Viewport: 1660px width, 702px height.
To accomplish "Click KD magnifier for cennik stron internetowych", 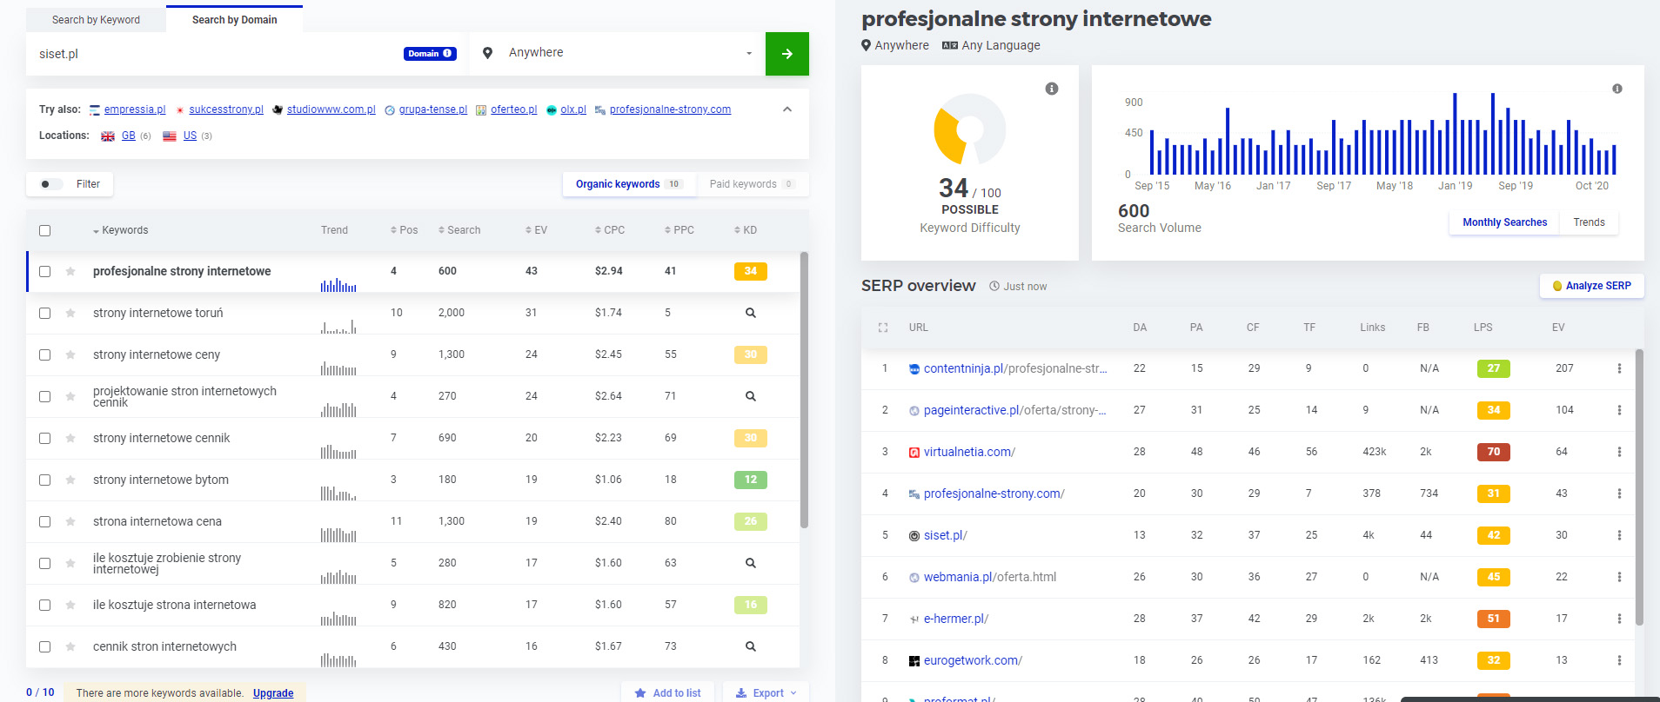I will pyautogui.click(x=751, y=646).
